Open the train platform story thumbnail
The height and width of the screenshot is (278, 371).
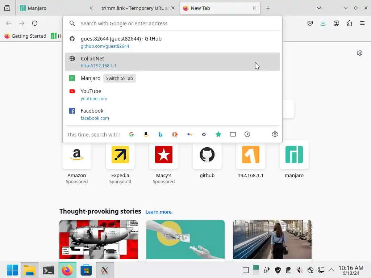point(272,240)
